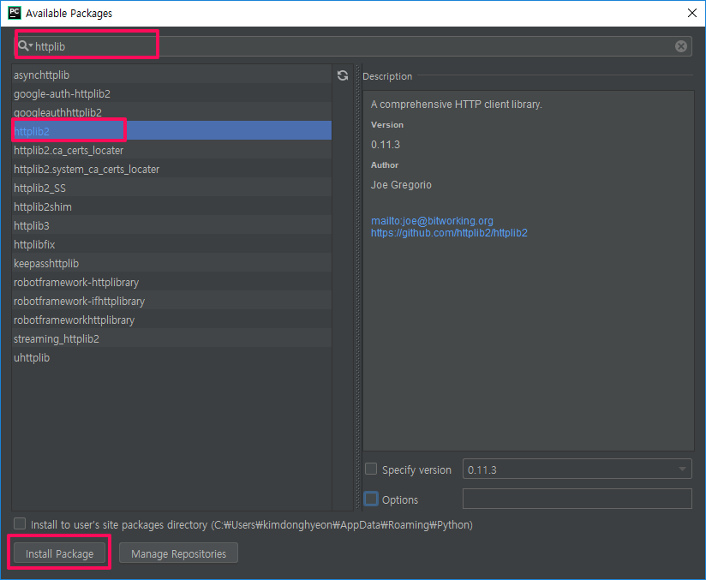Click the Options text input field
The width and height of the screenshot is (706, 580).
click(x=577, y=499)
